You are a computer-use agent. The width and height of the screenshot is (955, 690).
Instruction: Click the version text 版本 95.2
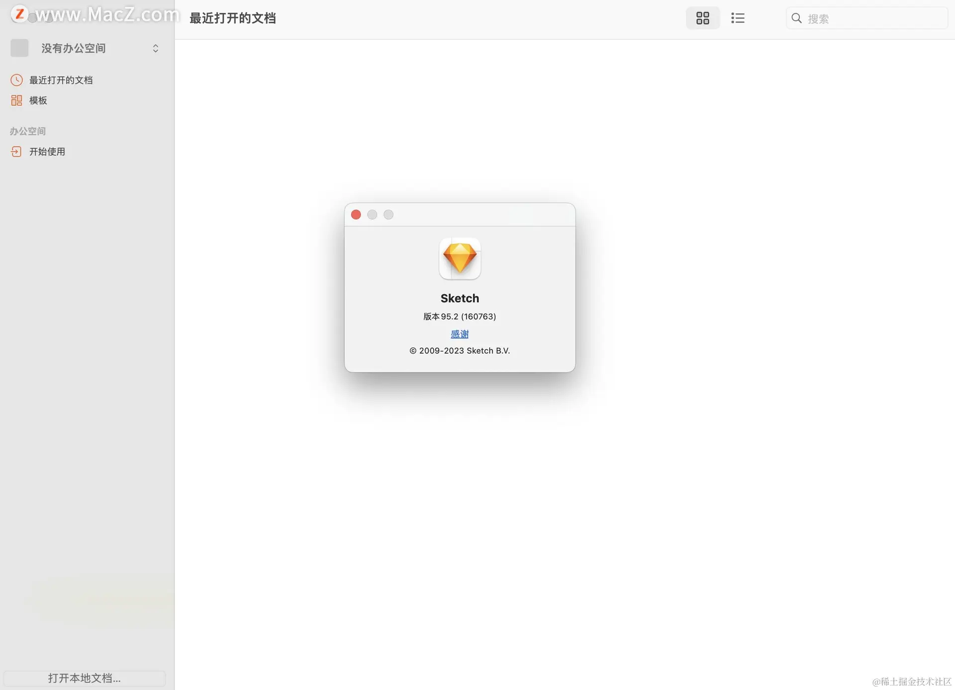[x=460, y=316]
